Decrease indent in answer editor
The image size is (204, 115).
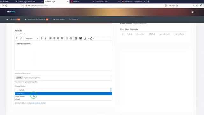click(x=67, y=38)
